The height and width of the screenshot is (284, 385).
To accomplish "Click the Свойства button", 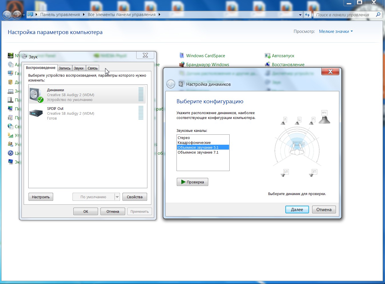I will click(135, 197).
